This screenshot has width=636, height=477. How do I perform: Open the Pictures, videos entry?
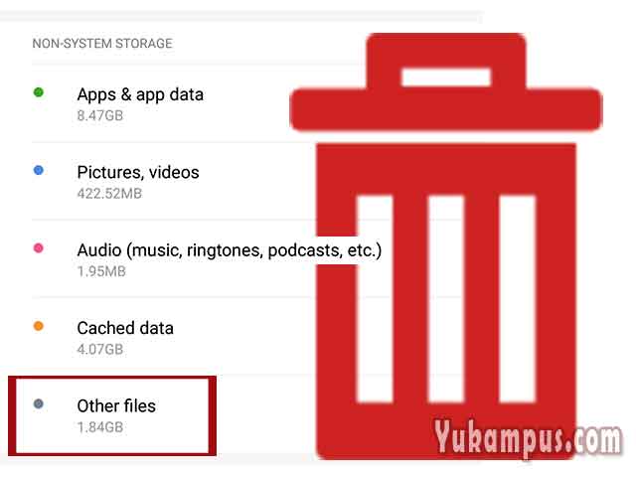click(x=138, y=173)
